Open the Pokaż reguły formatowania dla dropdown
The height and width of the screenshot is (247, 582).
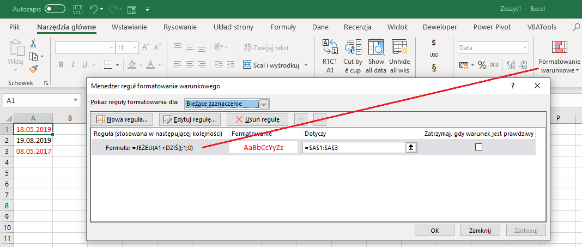pyautogui.click(x=264, y=104)
